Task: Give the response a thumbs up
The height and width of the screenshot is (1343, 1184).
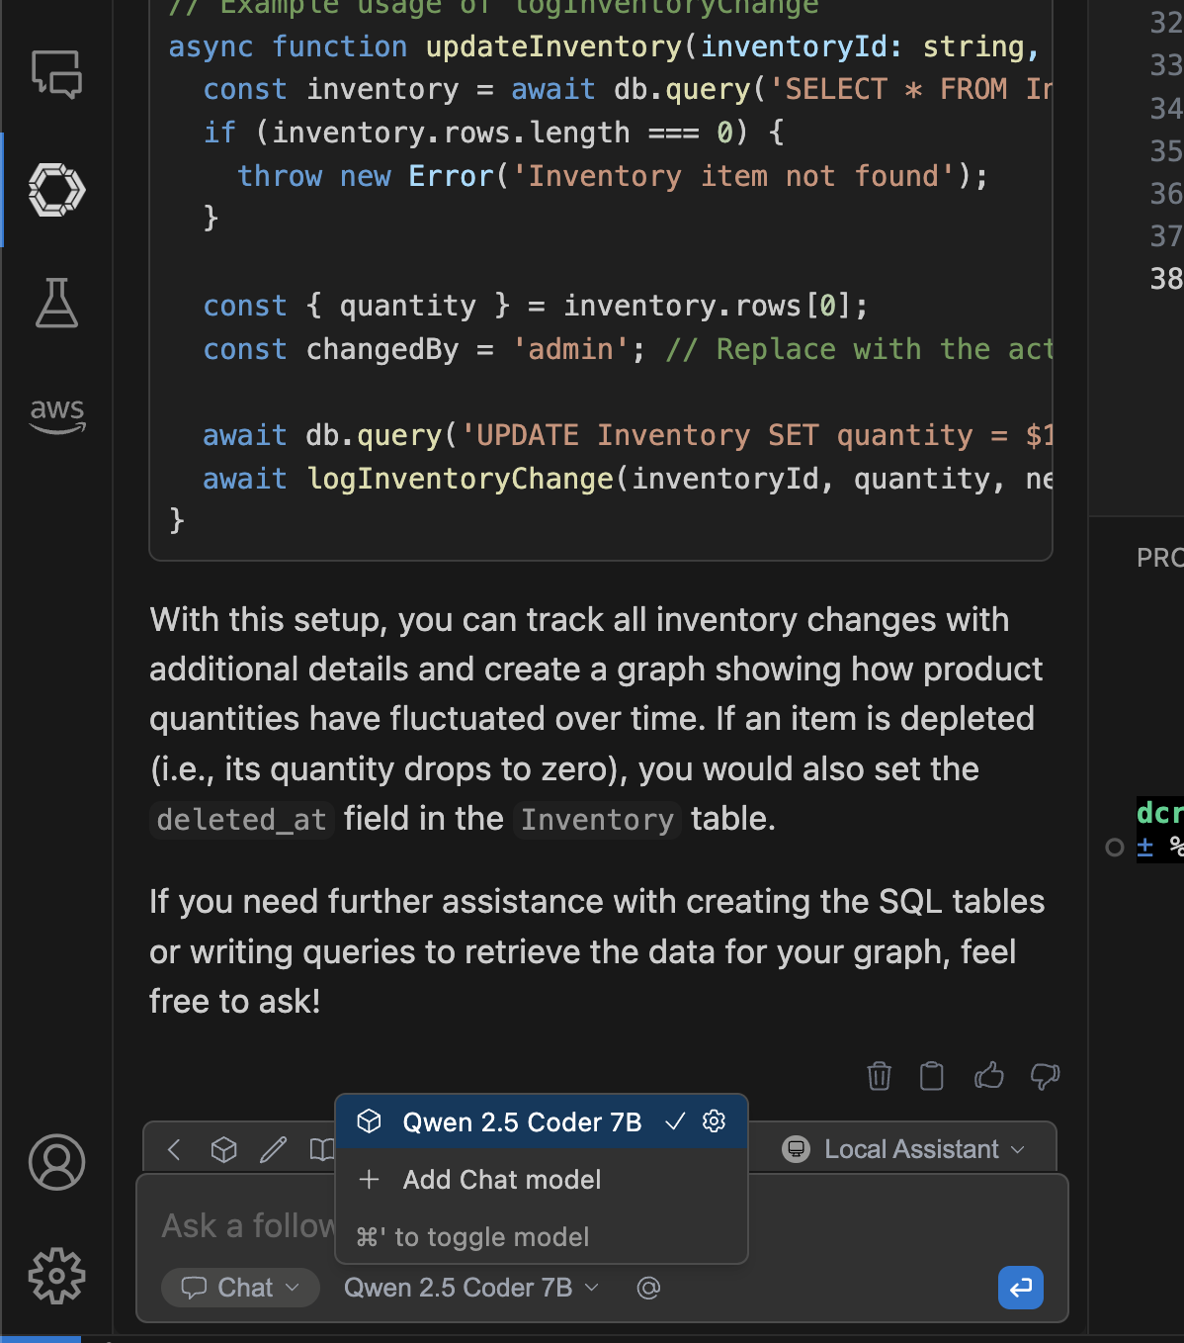Action: (988, 1076)
